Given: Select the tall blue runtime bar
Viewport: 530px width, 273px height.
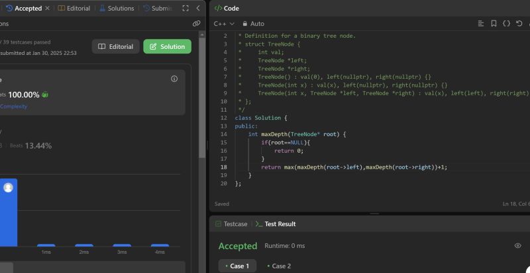Looking at the screenshot, I should pyautogui.click(x=9, y=212).
